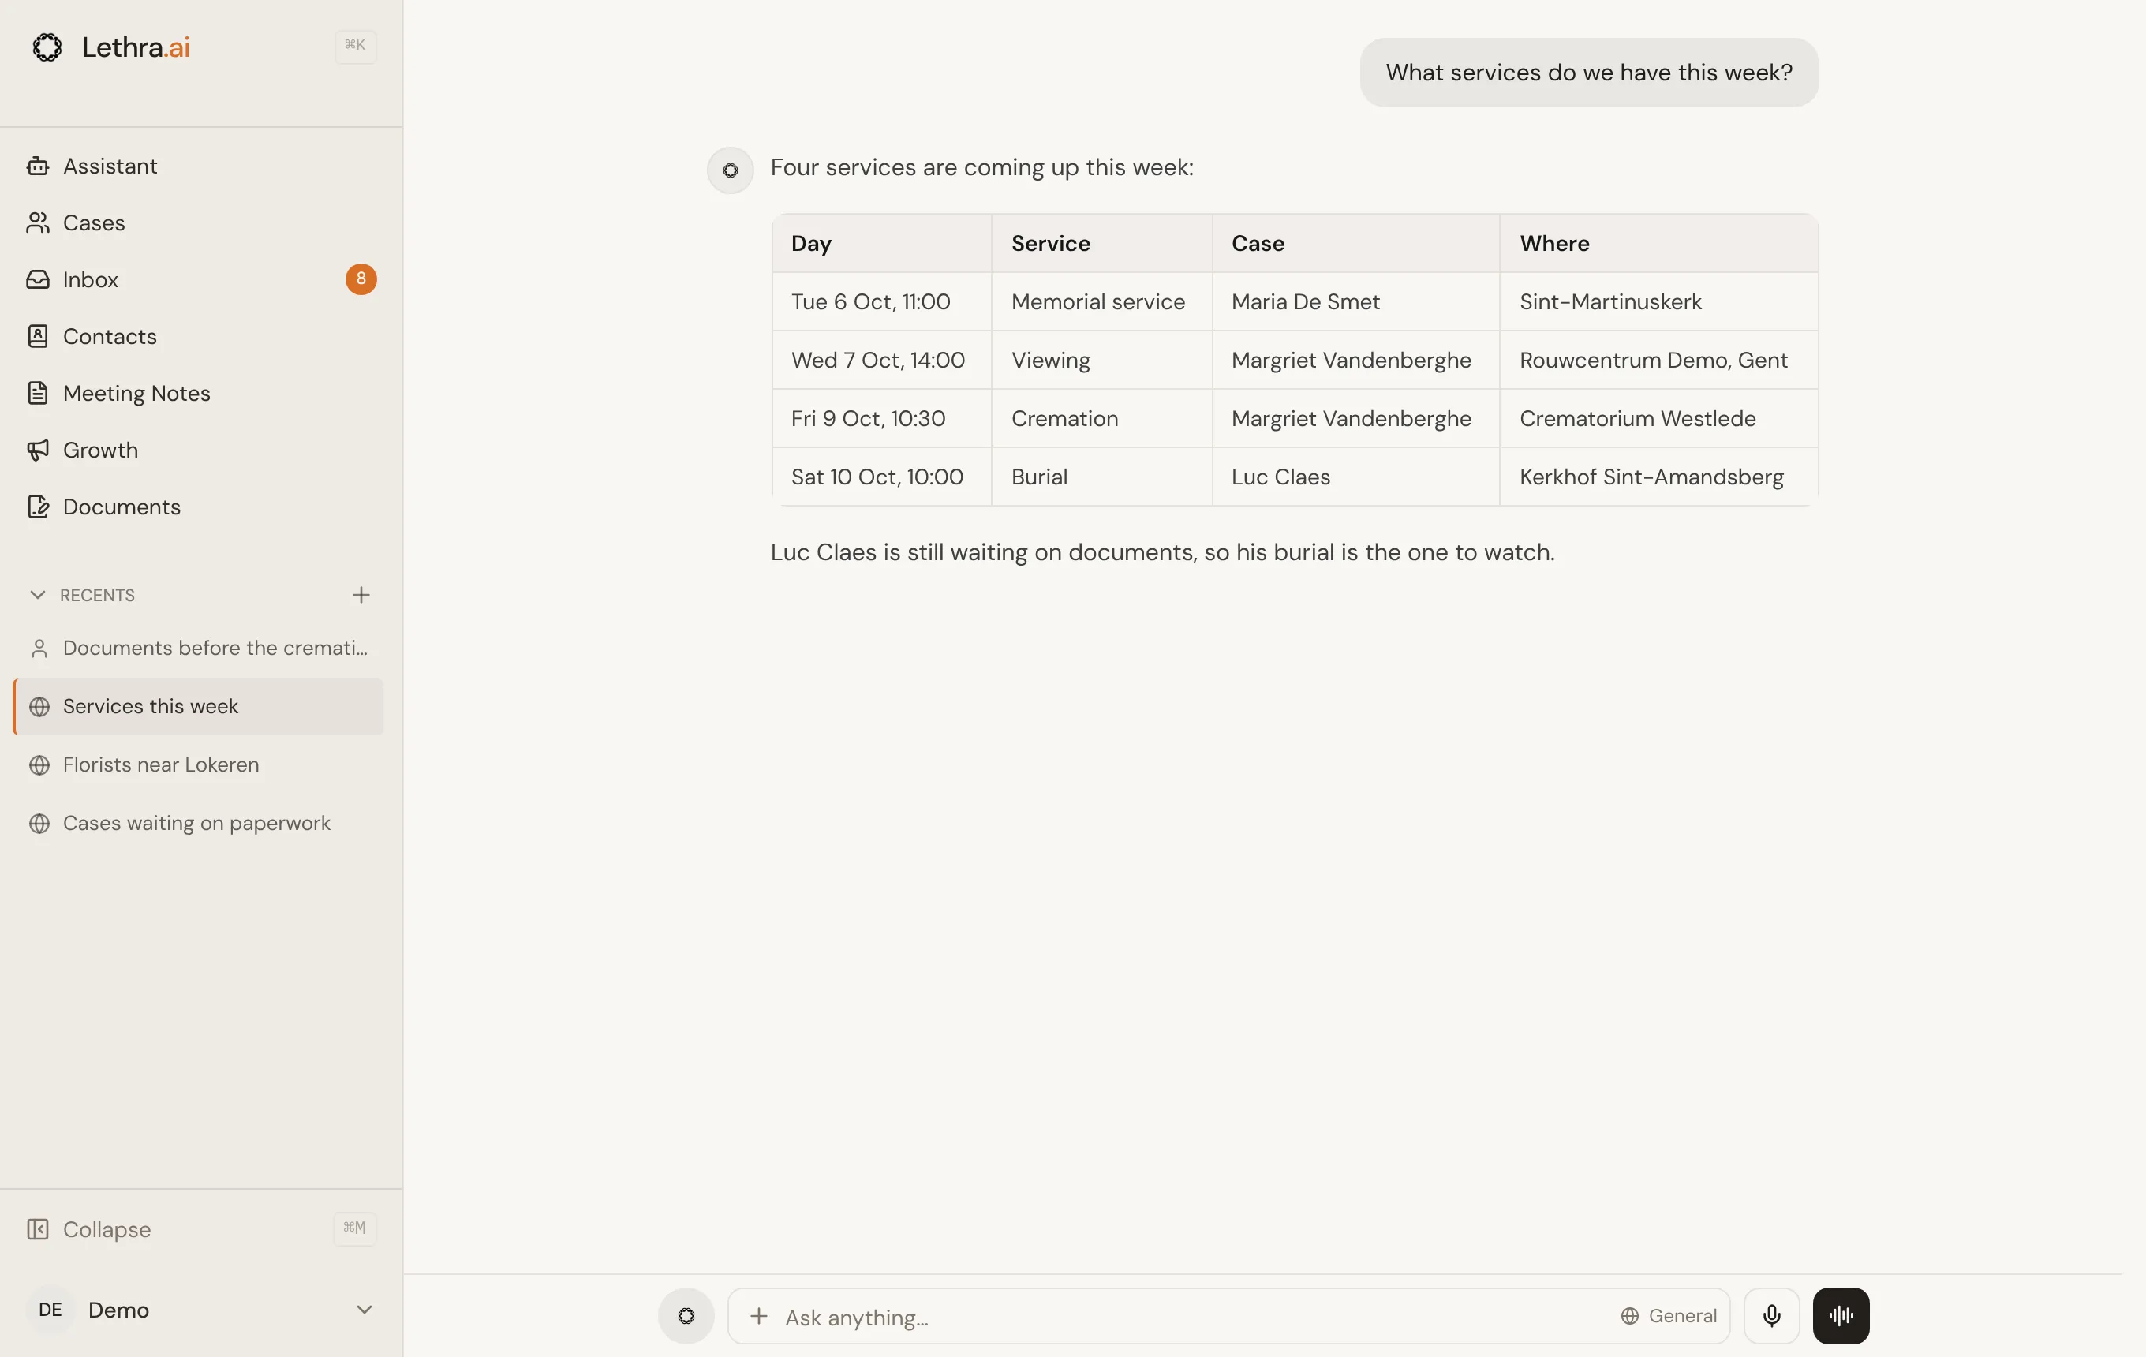Click the Documents file-edit icon
Viewport: 2146px width, 1357px height.
37,507
